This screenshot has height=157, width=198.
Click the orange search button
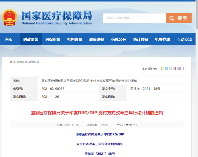pos(179,18)
